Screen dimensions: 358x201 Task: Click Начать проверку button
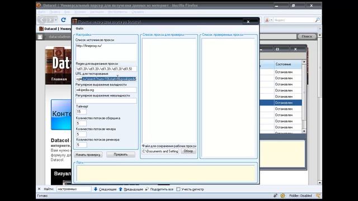(88, 155)
